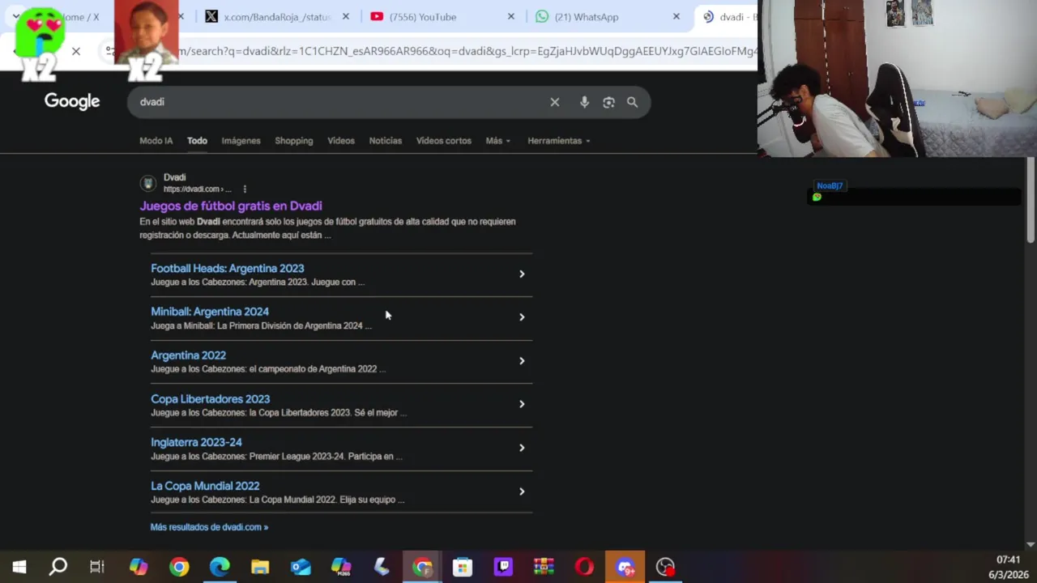
Task: Expand the Inglaterra 2023-24 row chevron
Action: [x=522, y=448]
